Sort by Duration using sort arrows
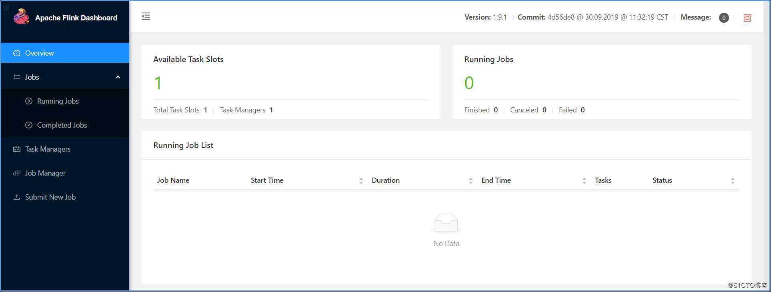The image size is (771, 292). (x=471, y=181)
